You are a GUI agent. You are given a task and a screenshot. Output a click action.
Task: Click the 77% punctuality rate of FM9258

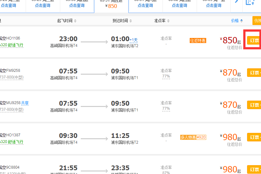166,76
